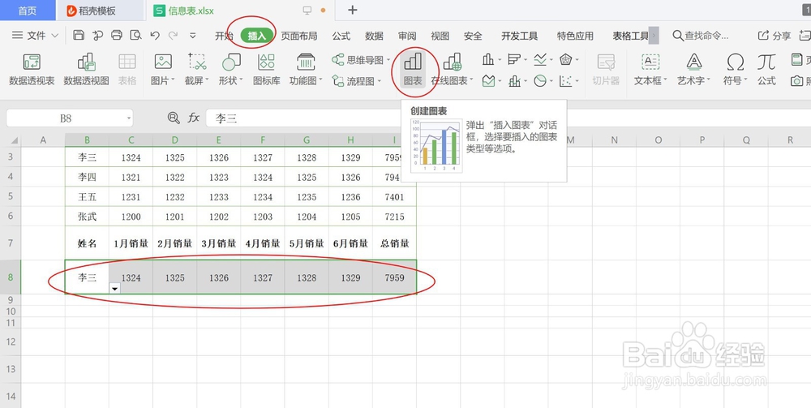This screenshot has height=408, width=811.
Task: Undo the last action
Action: 155,35
